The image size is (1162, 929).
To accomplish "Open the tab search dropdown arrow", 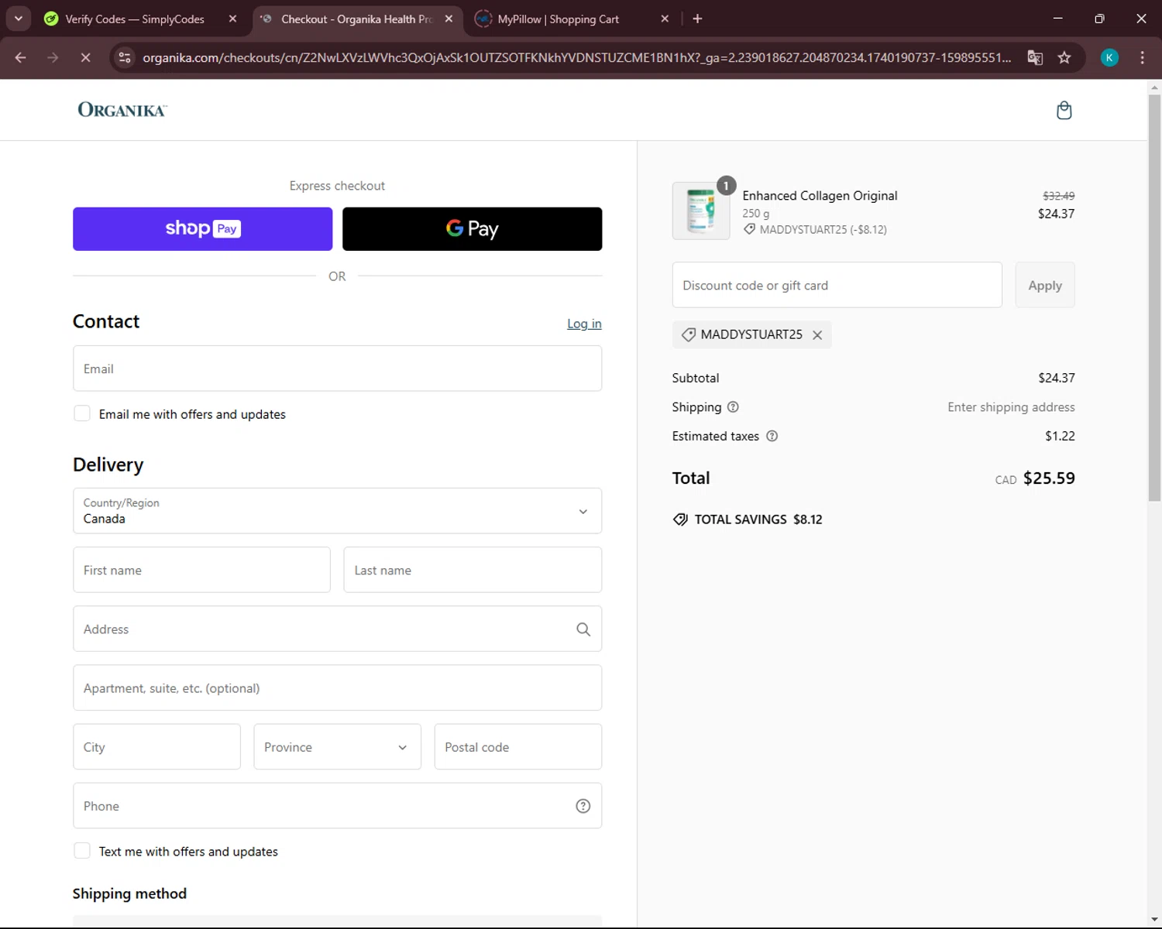I will 18,19.
